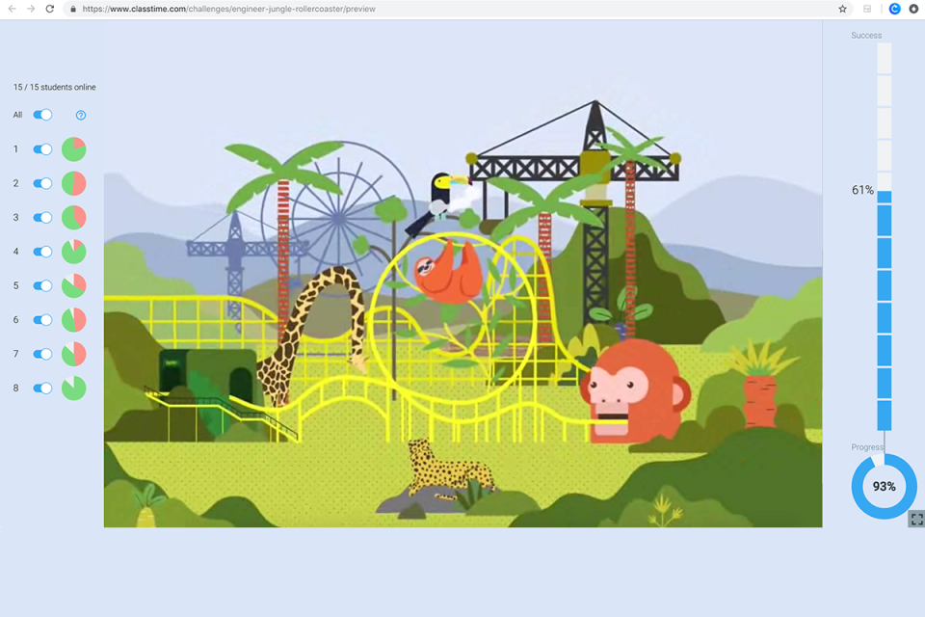Click the padlock site info icon
Screen dimensions: 925x617
[73, 9]
